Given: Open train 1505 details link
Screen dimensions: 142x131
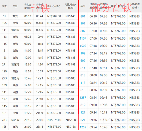Looking at the screenshot, I should pos(83,46).
